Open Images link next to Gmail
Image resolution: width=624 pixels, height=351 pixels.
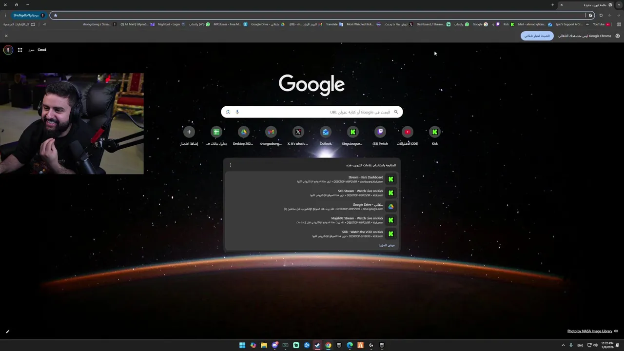(31, 50)
